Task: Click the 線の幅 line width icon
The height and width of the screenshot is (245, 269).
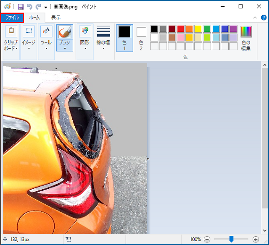Action: 103,31
